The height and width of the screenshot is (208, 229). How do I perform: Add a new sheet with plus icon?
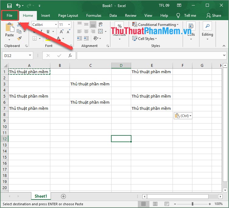coord(63,196)
